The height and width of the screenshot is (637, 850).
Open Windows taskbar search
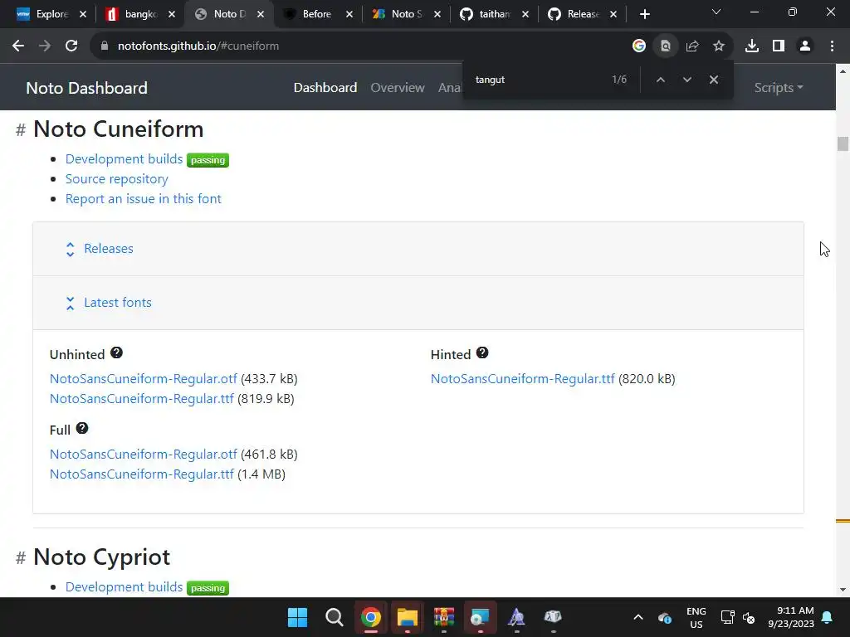coord(334,617)
